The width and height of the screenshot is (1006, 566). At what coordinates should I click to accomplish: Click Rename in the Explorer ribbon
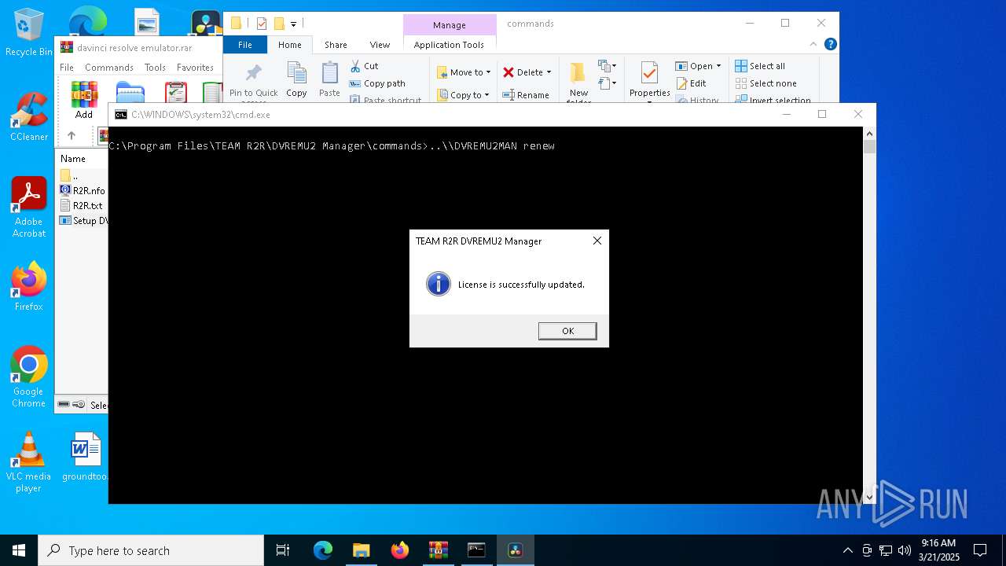coord(527,95)
